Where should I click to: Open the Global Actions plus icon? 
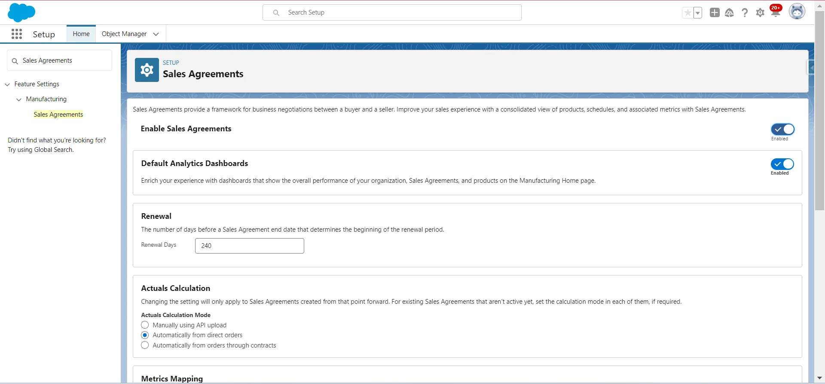coord(715,13)
